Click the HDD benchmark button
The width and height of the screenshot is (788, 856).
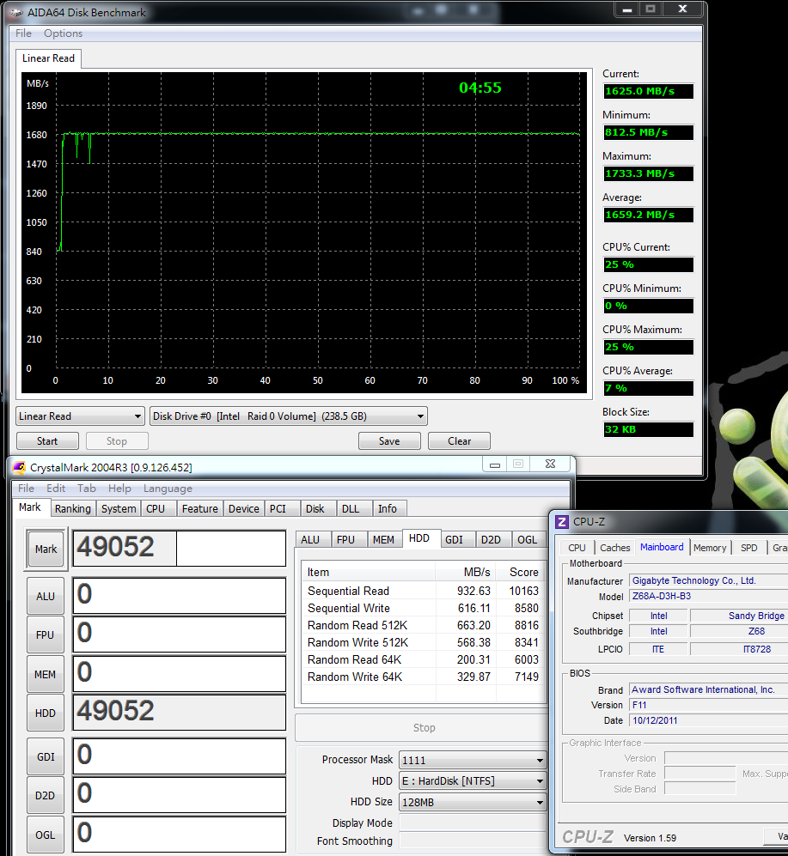click(46, 713)
